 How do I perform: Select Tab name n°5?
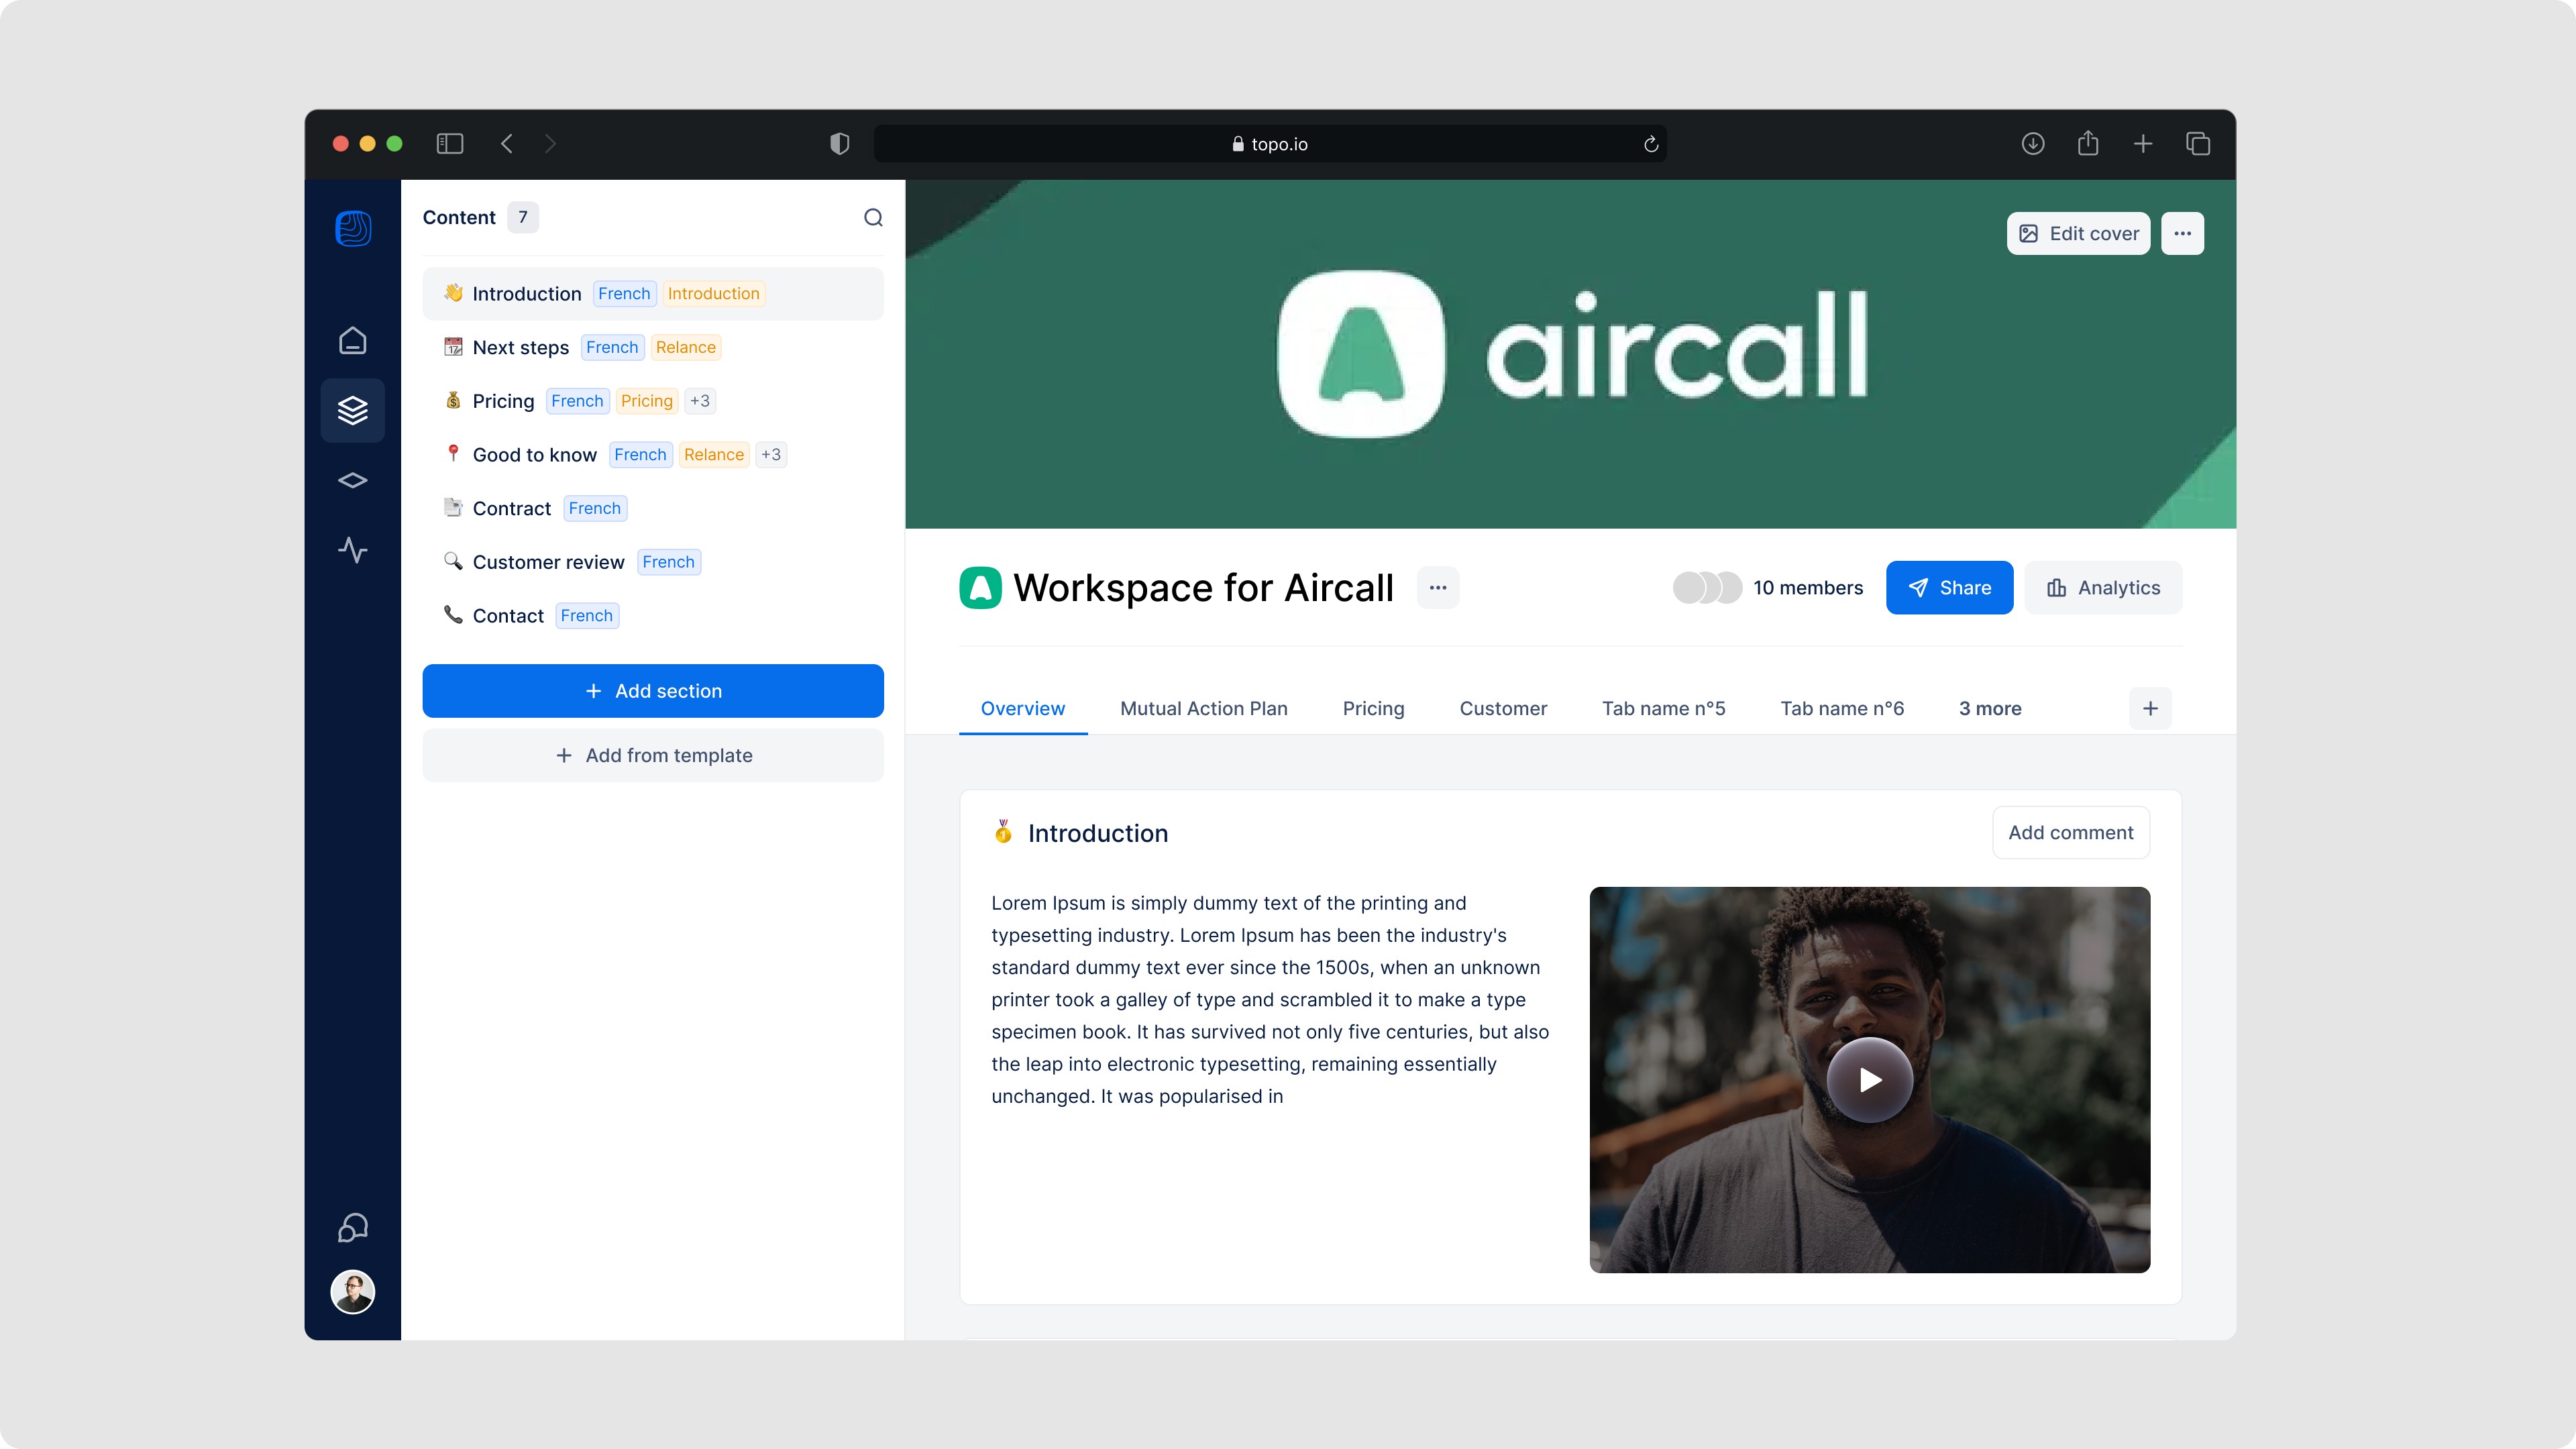(1664, 708)
